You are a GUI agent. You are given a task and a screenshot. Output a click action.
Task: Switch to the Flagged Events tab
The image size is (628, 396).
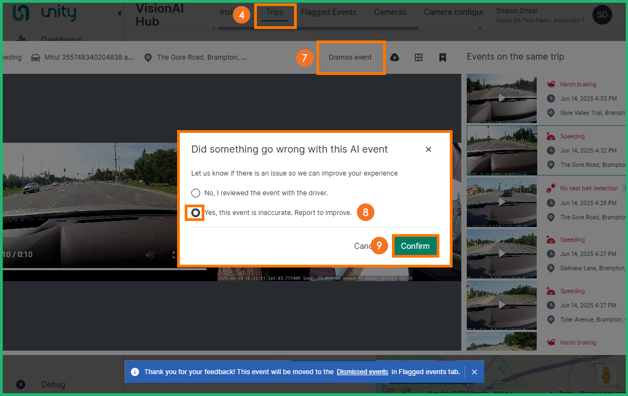click(328, 12)
